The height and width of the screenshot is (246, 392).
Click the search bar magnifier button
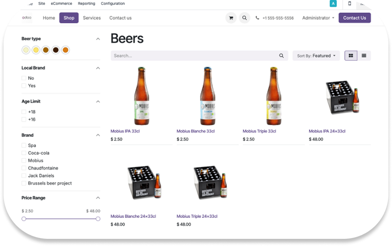[281, 56]
